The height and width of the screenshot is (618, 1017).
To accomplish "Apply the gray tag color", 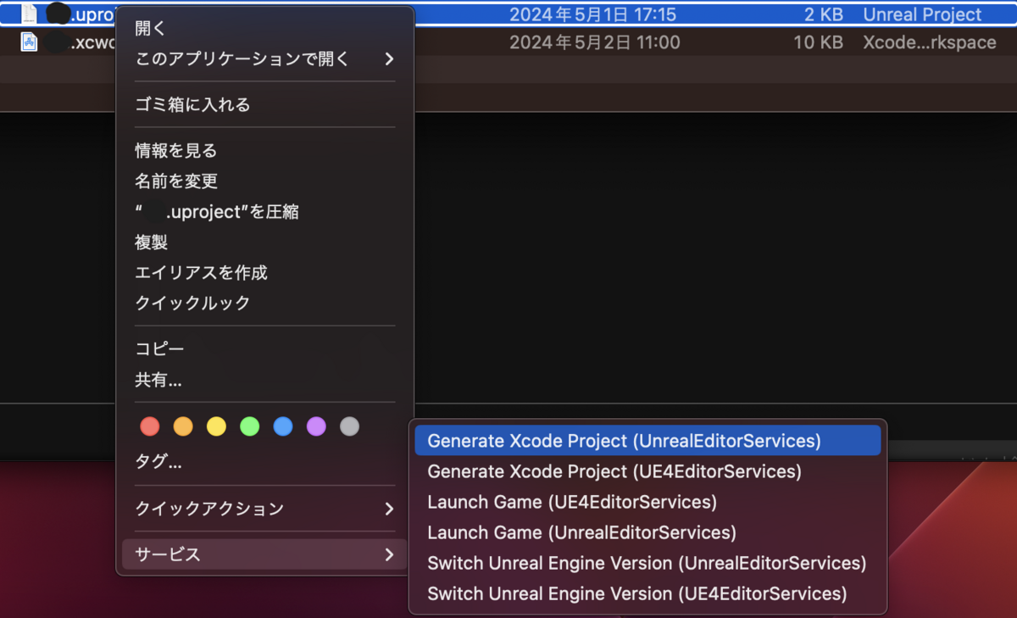I will coord(349,426).
